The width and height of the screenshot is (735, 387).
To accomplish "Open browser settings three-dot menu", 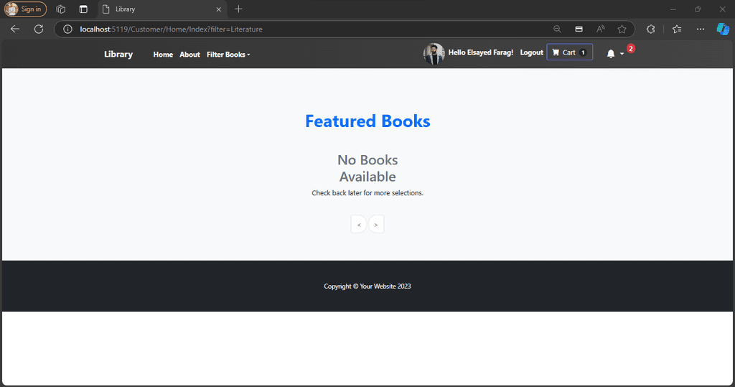I will (701, 29).
